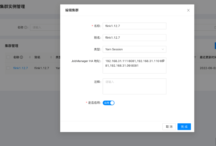Click the flink1.12.7 alias cell in table
Viewport: 216px width, 146px height.
pos(42,68)
